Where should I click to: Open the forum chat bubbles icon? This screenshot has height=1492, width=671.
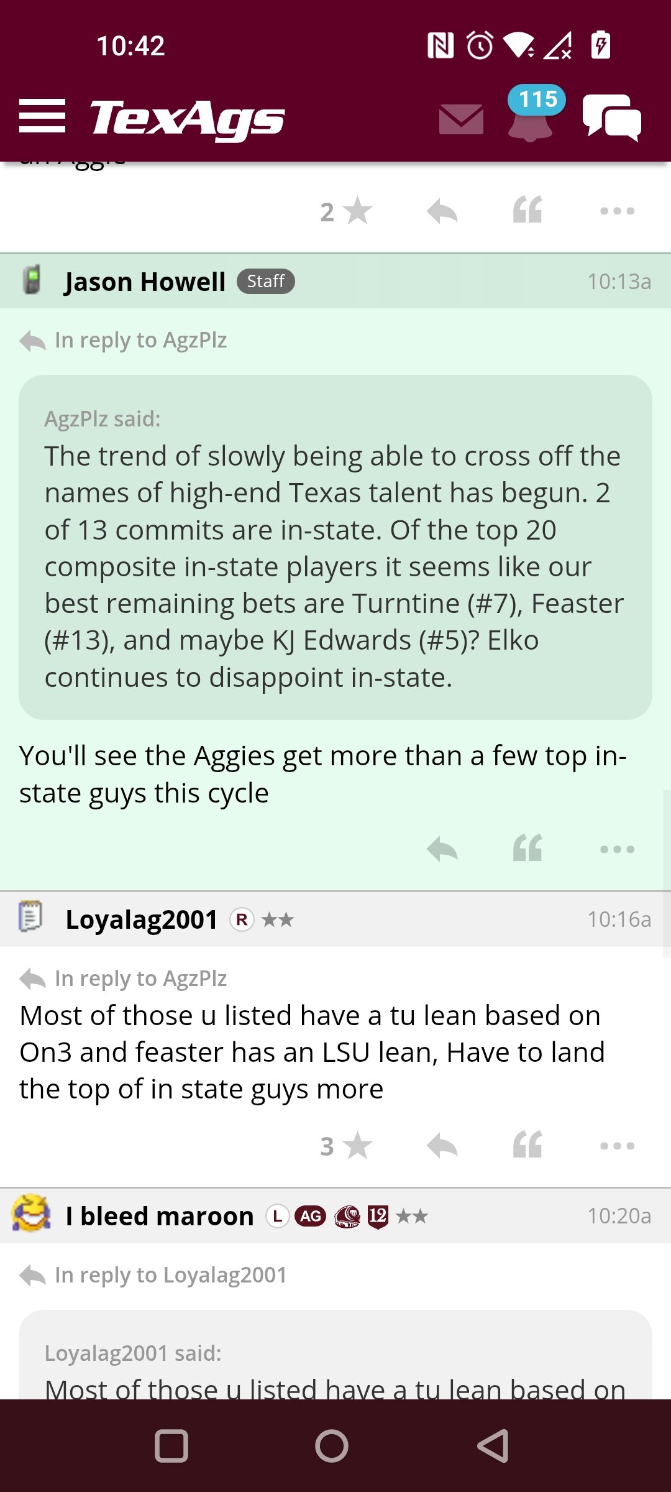pos(612,117)
